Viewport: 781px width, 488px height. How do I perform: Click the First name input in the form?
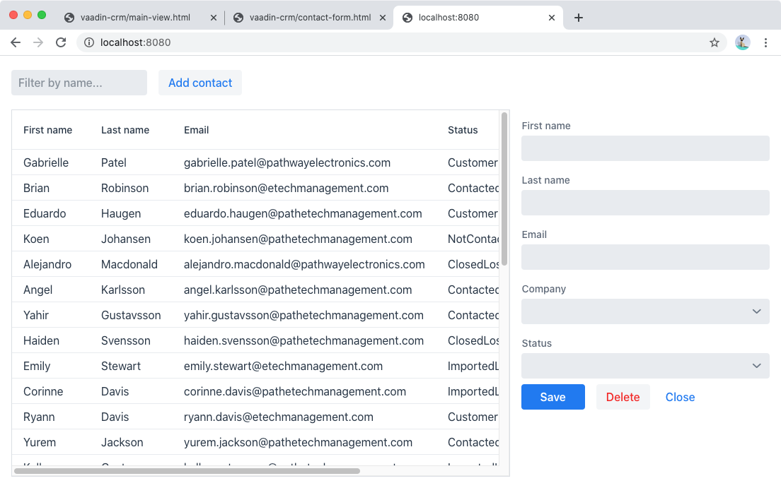click(x=645, y=148)
